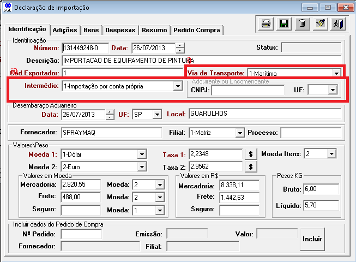Clear the form with brush icon
This screenshot has height=262, width=356.
coord(320,23)
